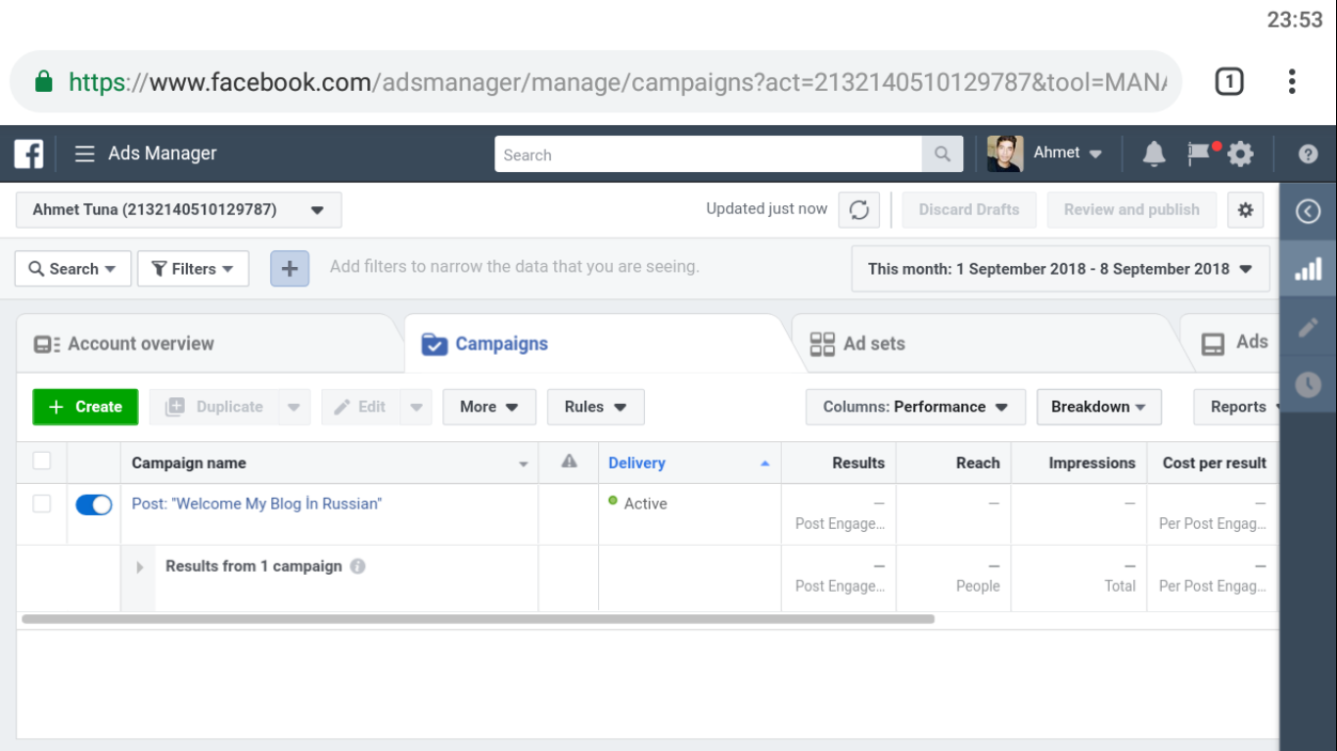Viewport: 1337px width, 751px height.
Task: Click the Facebook logo icon
Action: coord(28,154)
